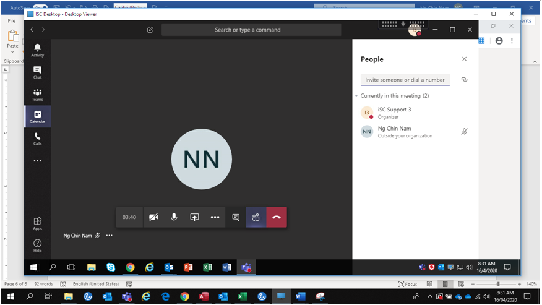Toggle the camera in meeting controls

point(153,217)
